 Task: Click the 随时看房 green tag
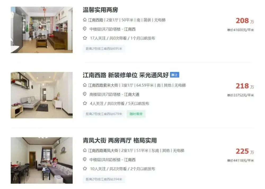coord(136,114)
